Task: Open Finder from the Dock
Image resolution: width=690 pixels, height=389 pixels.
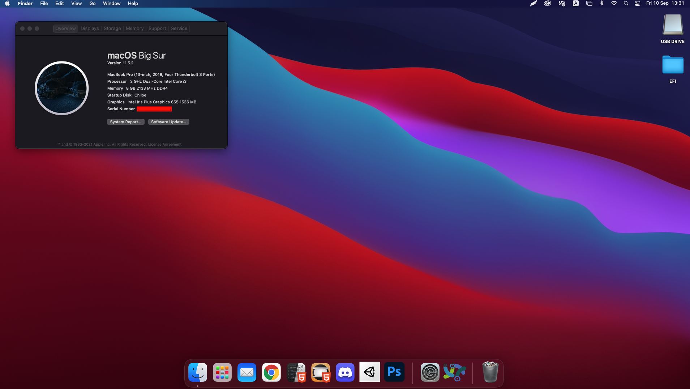Action: (198, 372)
